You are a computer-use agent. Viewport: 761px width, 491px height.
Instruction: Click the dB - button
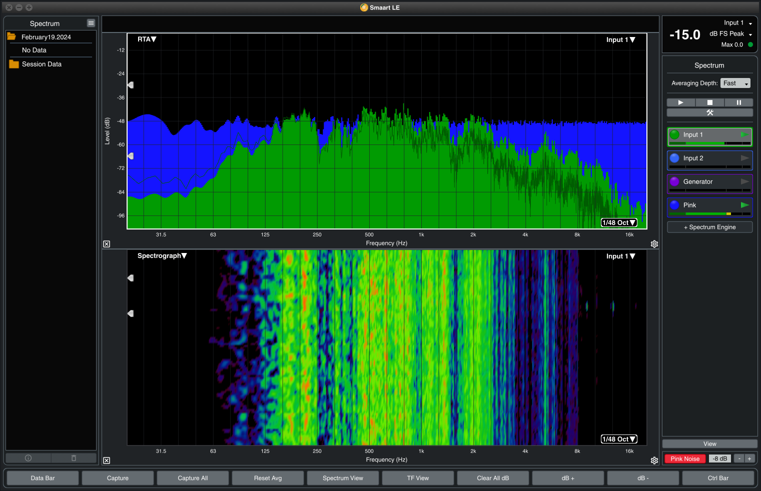[x=643, y=478]
